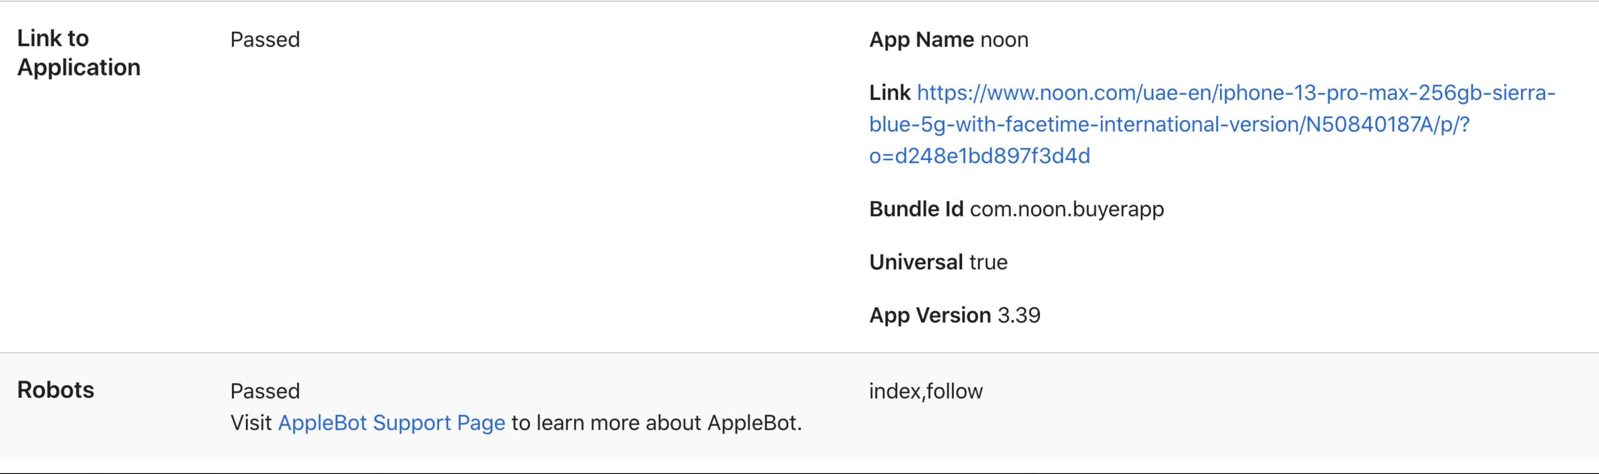
Task: Click the Passed status beside Link to Application
Action: [x=265, y=39]
